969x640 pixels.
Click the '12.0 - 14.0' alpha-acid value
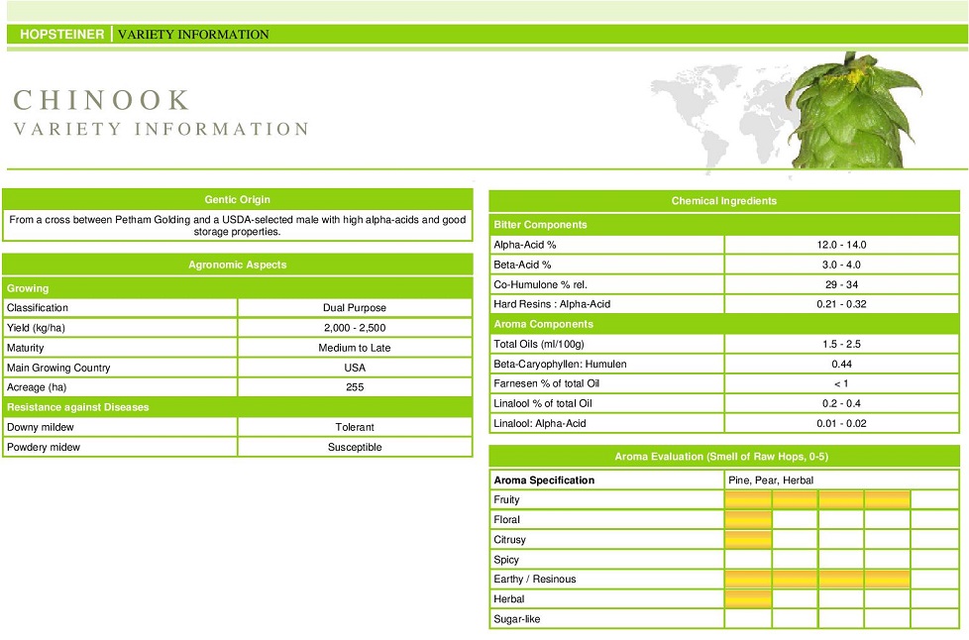(x=842, y=245)
